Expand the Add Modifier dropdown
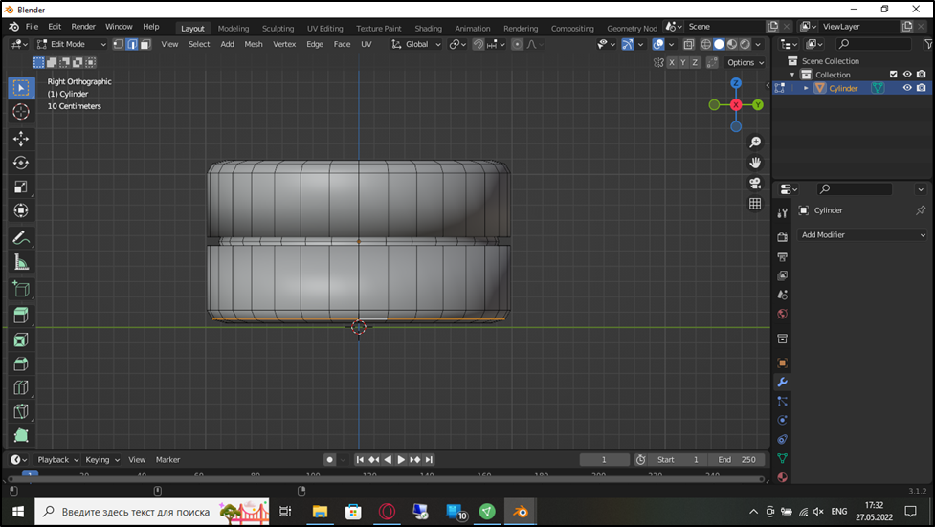 863,234
